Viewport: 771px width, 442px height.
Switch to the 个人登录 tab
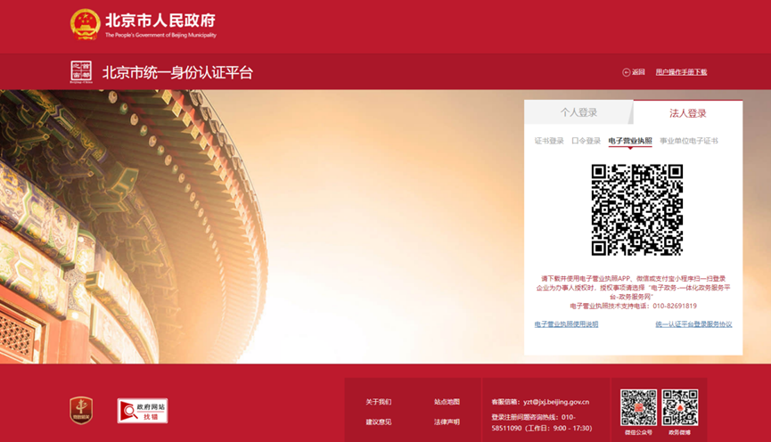tap(578, 112)
